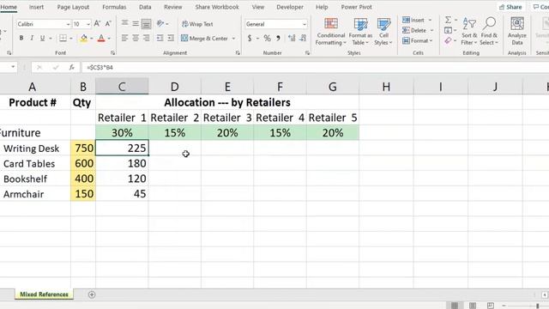
Task: Toggle Underline formatting
Action: click(x=42, y=38)
